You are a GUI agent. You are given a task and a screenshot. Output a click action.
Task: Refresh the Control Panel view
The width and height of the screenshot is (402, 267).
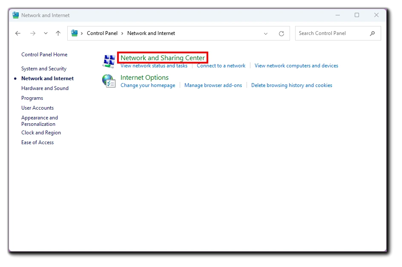tap(281, 34)
